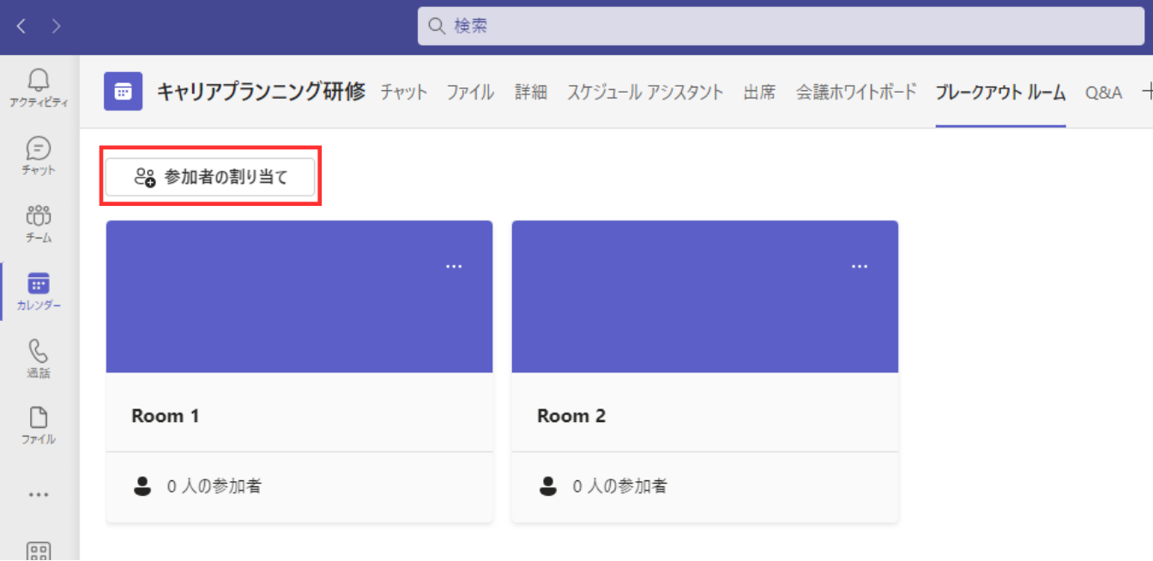Open チーム in the sidebar

(39, 224)
